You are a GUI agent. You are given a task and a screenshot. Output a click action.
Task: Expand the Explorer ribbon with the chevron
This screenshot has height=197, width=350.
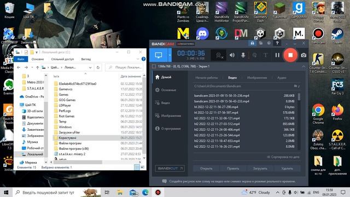click(137, 59)
